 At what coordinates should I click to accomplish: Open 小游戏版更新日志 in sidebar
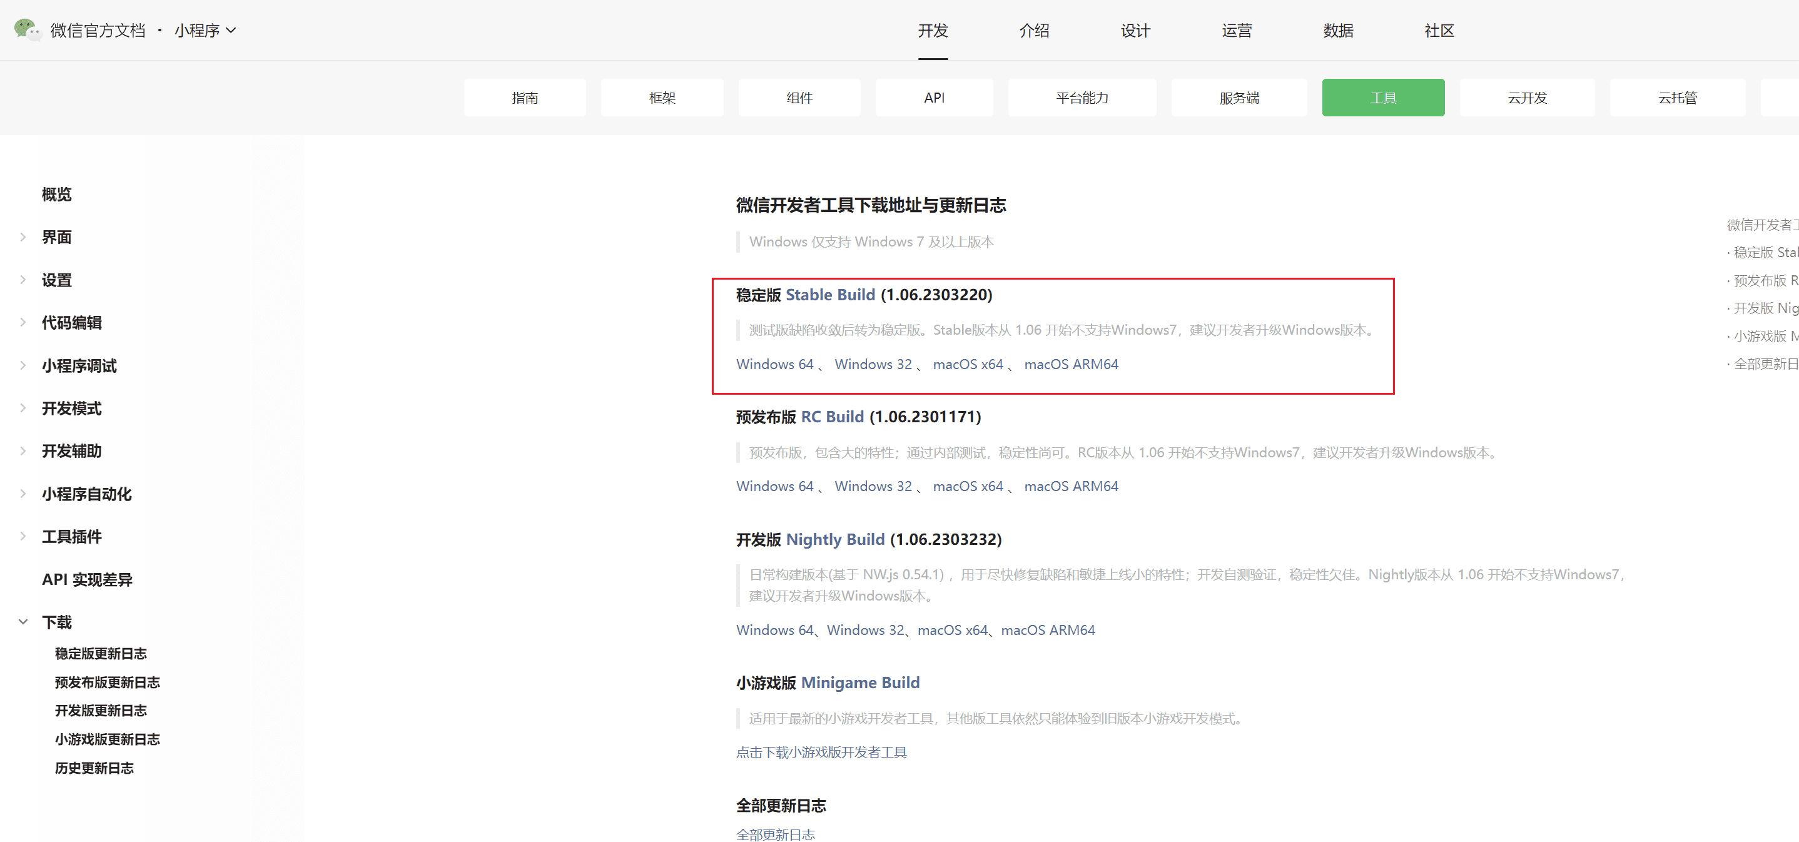[108, 739]
